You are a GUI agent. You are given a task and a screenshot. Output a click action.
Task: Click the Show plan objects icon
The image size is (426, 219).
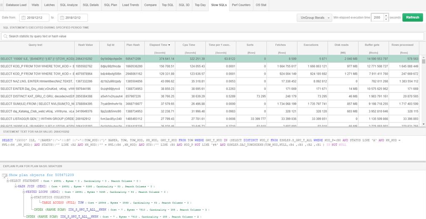(x=5, y=175)
